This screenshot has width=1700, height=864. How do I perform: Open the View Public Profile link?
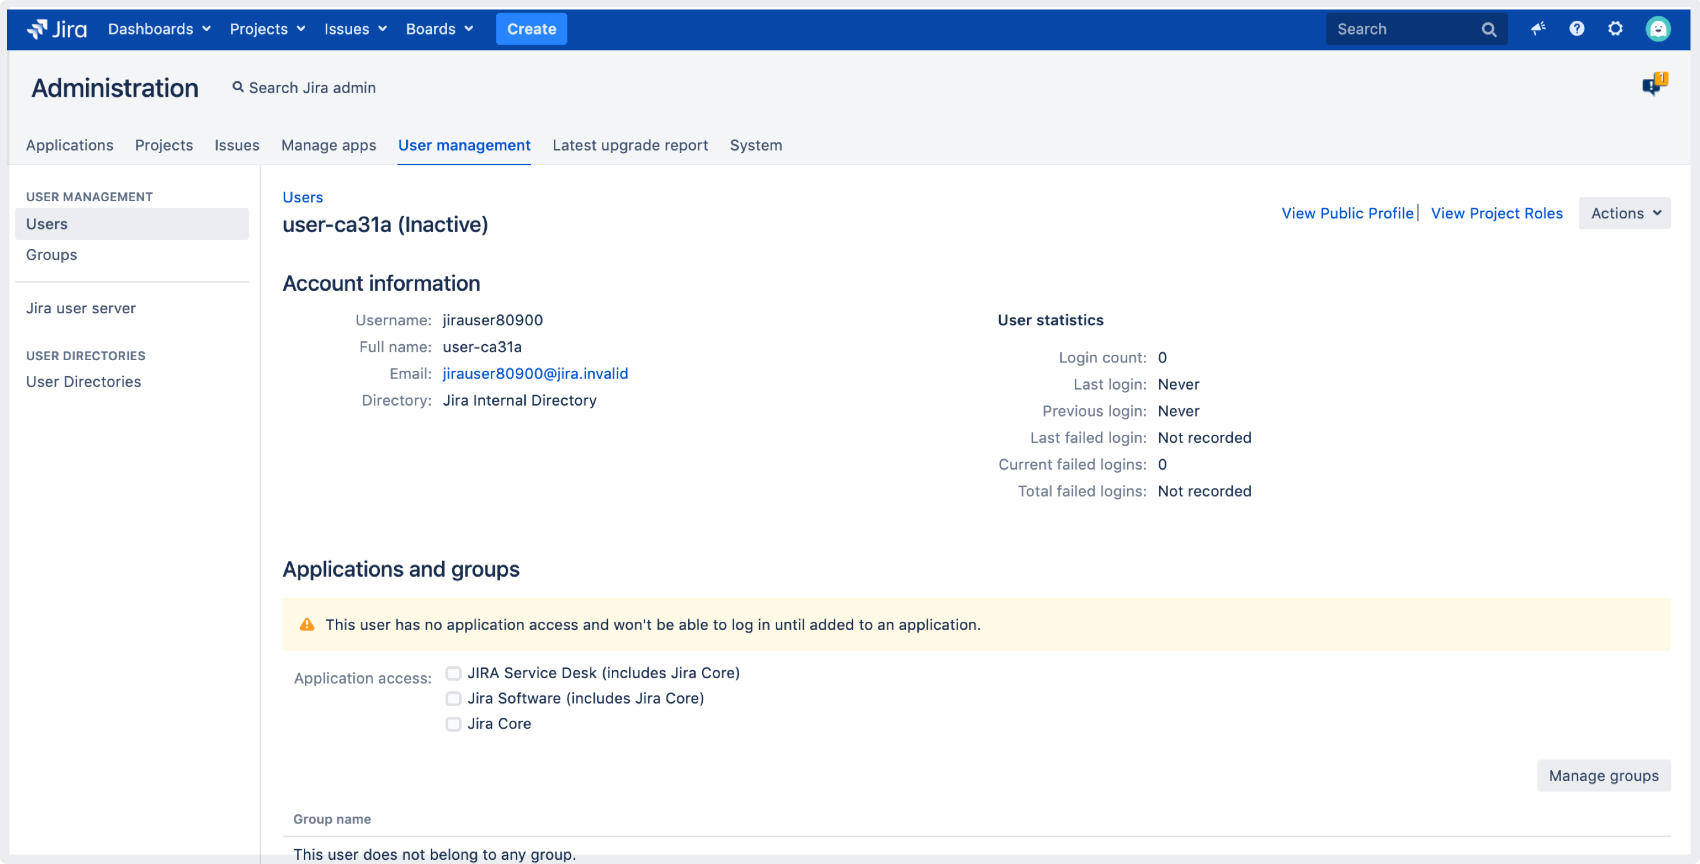[1347, 213]
